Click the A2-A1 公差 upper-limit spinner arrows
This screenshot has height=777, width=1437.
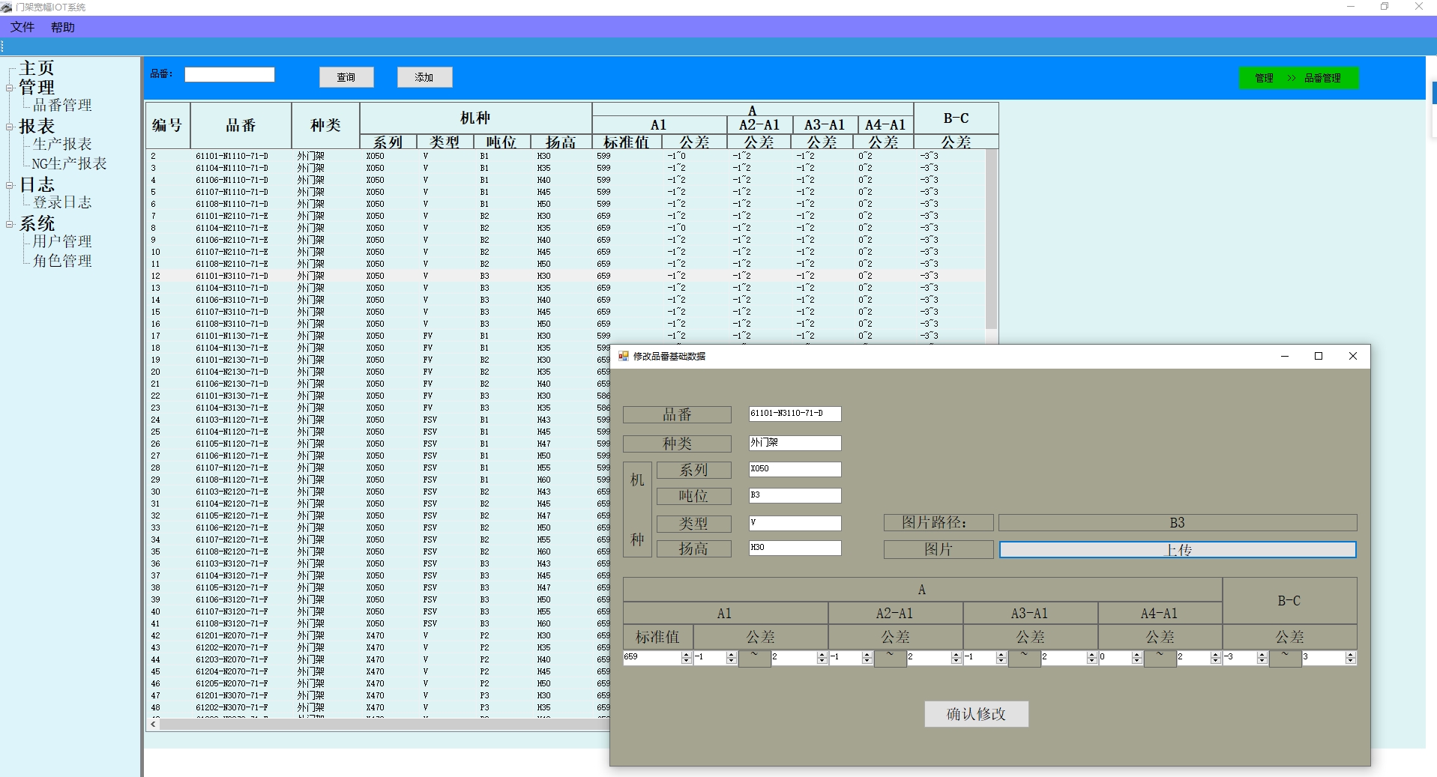[957, 657]
